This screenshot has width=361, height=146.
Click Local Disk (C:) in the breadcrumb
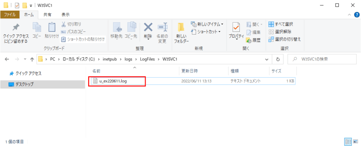coord(79,59)
